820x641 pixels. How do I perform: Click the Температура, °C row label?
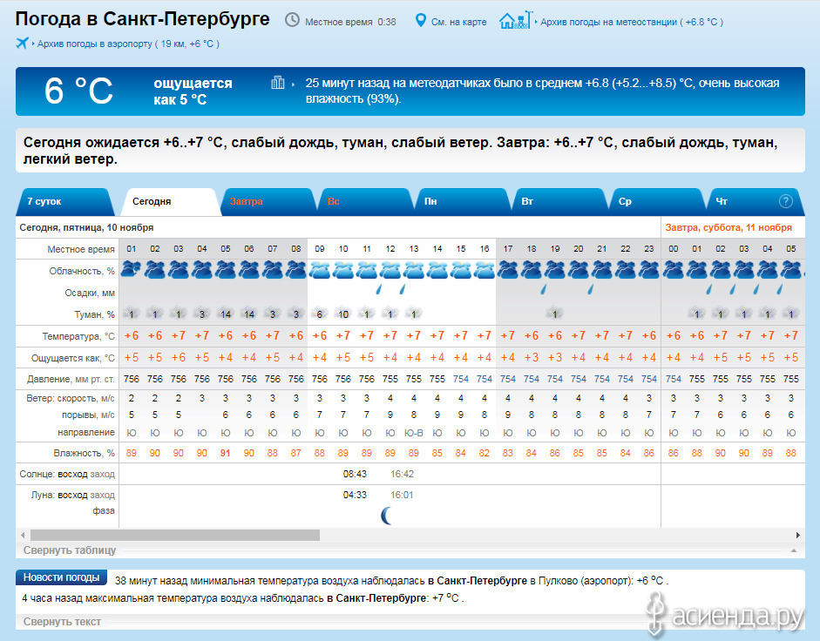pyautogui.click(x=78, y=336)
